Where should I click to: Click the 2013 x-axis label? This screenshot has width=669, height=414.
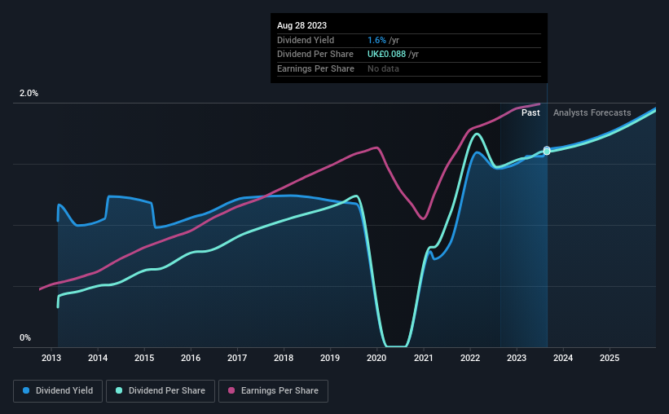[x=51, y=358]
